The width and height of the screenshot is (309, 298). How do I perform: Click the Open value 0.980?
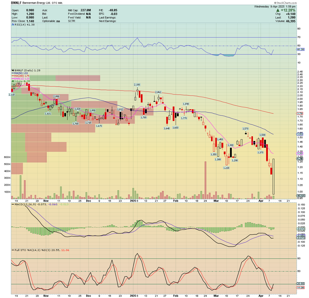tap(30, 10)
